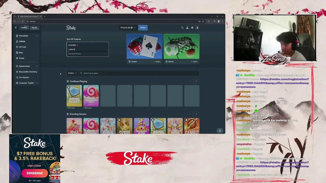Open Bank Blast in Continue Playing
Viewport: 326px width, 183px height.
point(74,96)
